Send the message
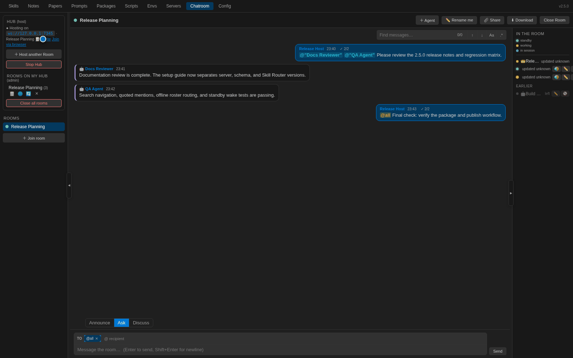This screenshot has height=358, width=573. pyautogui.click(x=497, y=351)
